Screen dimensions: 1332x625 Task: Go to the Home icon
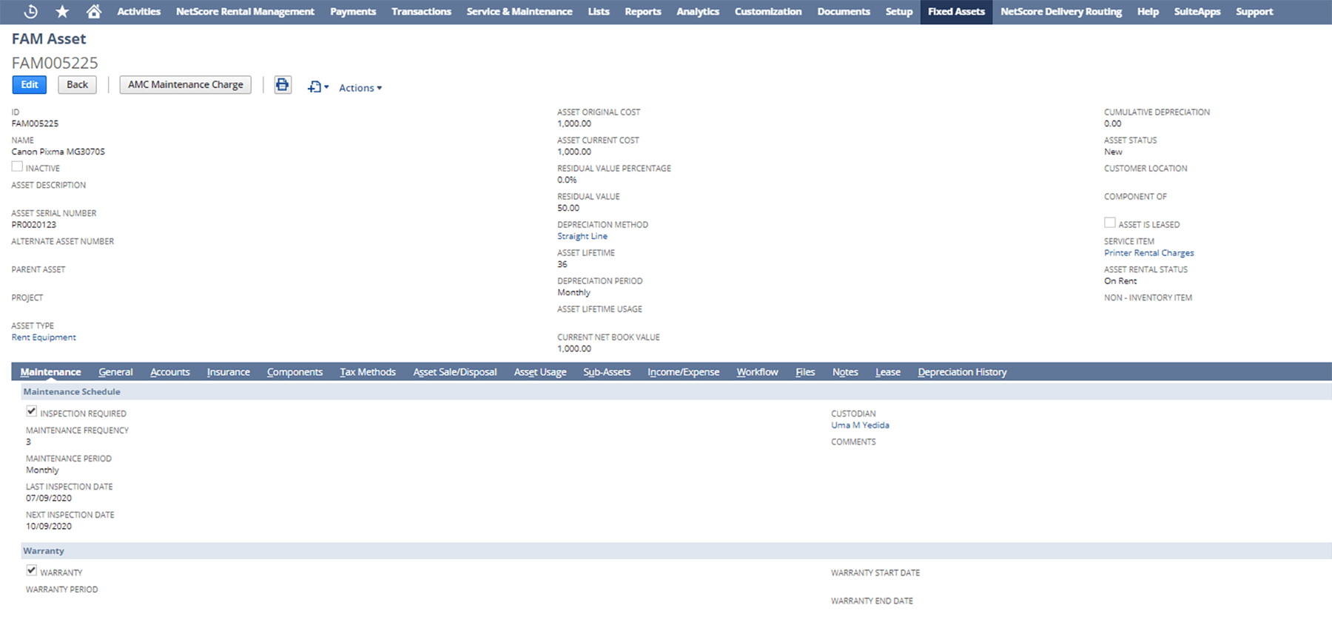[94, 12]
